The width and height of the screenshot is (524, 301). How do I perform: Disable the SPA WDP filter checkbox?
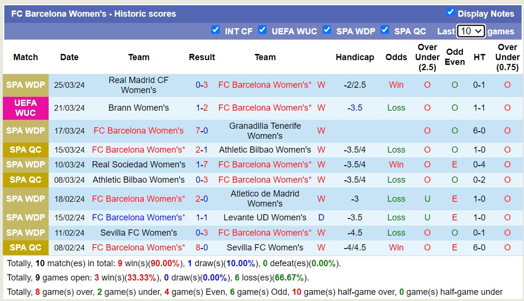tap(327, 30)
